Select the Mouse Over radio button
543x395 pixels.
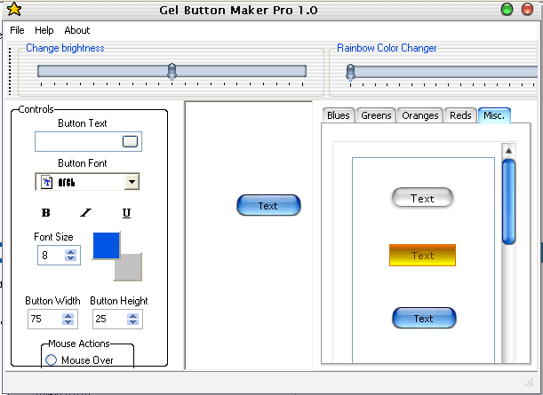(x=51, y=359)
